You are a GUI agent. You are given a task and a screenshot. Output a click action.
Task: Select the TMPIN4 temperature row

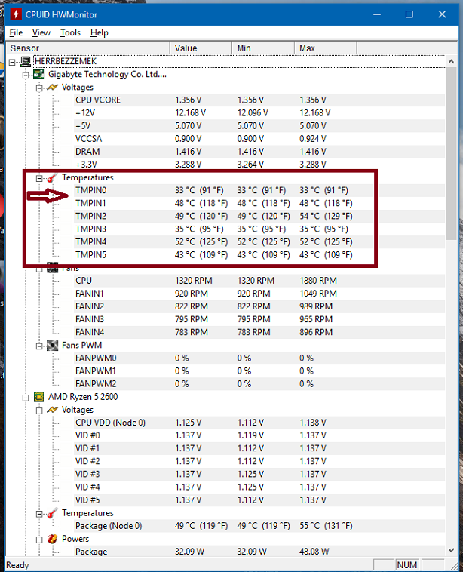coord(259,242)
